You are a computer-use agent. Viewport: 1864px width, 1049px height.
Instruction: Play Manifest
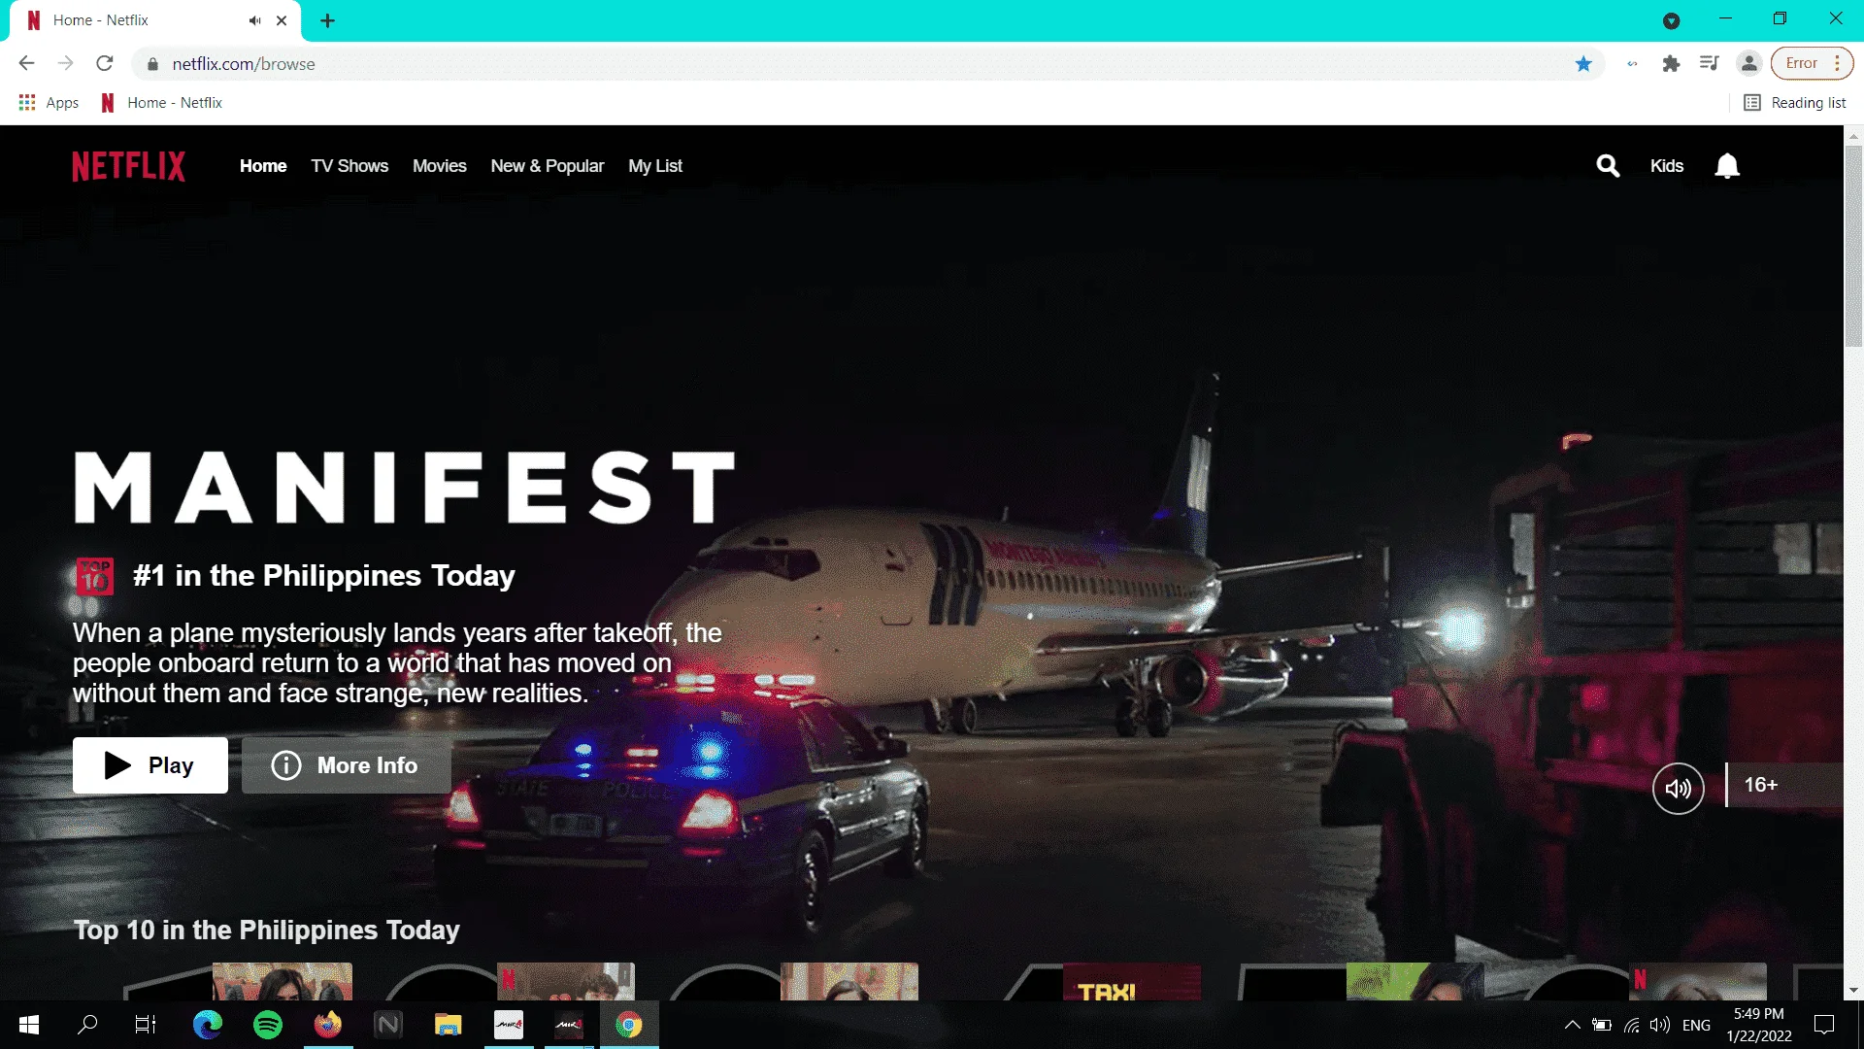click(x=150, y=765)
